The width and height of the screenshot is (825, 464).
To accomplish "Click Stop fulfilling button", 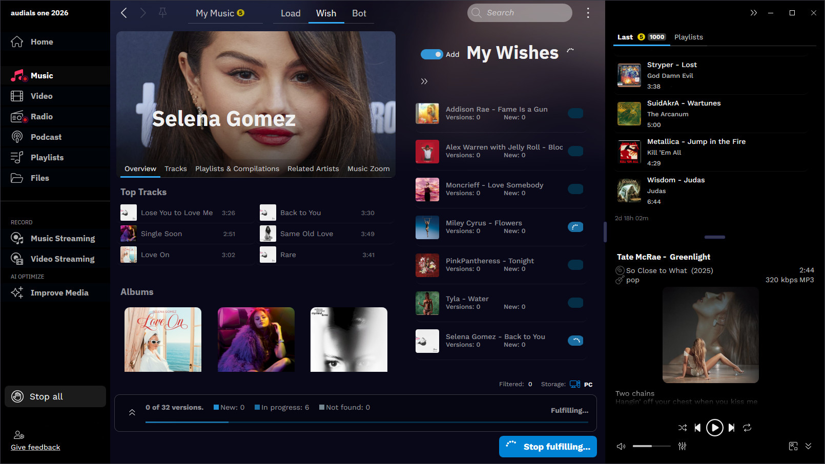I will tap(548, 447).
